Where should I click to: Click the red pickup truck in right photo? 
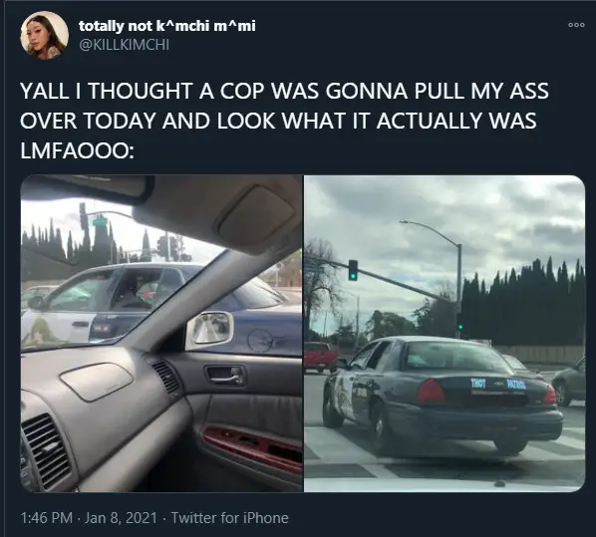321,356
